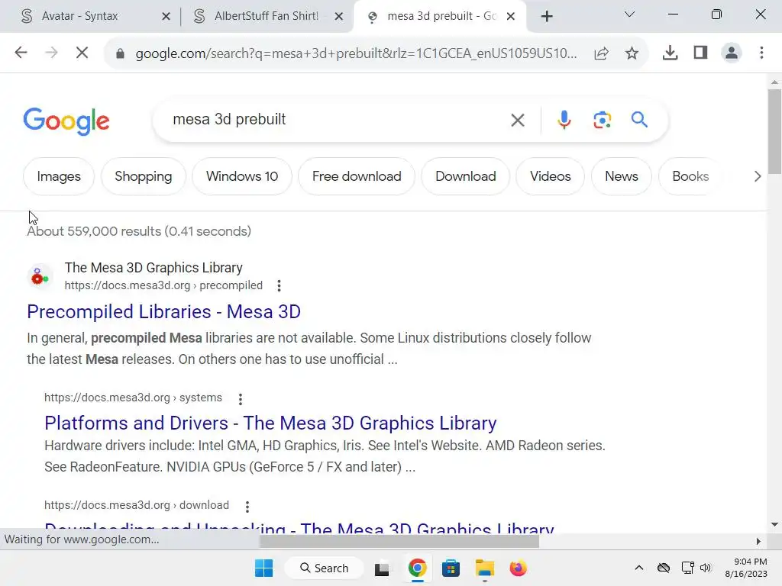
Task: Toggle the Chrome side panel
Action: click(x=701, y=53)
